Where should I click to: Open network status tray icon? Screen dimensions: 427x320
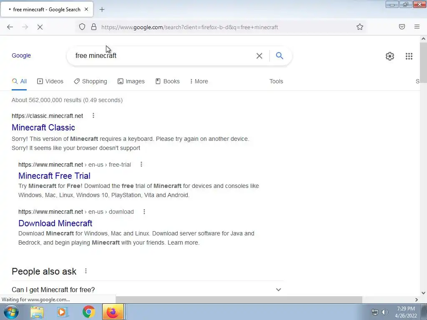coord(375,312)
